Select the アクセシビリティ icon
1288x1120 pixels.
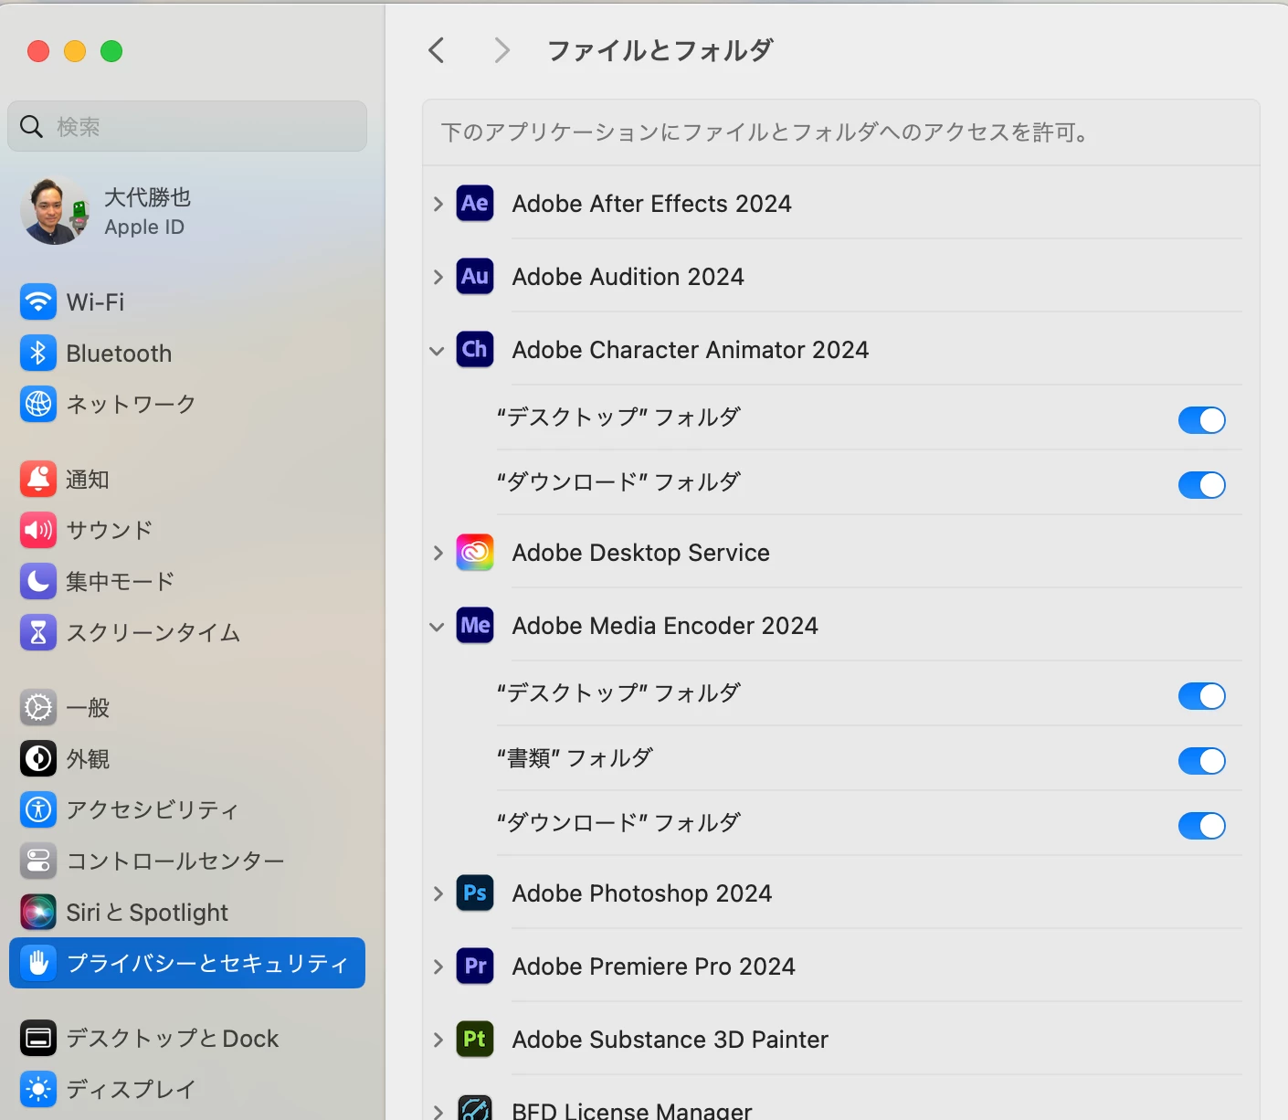coord(38,809)
